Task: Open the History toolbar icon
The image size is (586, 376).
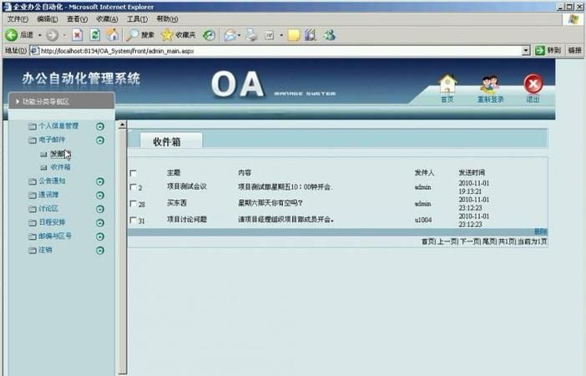Action: [x=209, y=35]
